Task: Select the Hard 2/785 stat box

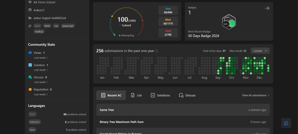Action: tap(168, 33)
